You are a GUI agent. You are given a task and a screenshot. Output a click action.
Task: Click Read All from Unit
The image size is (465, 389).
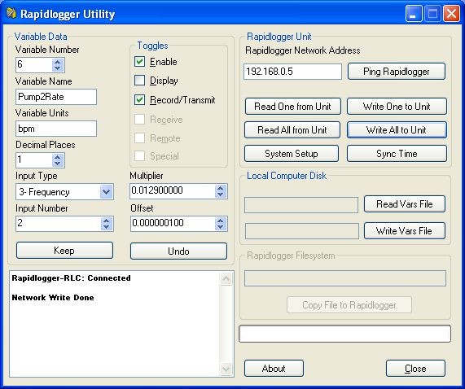click(292, 129)
